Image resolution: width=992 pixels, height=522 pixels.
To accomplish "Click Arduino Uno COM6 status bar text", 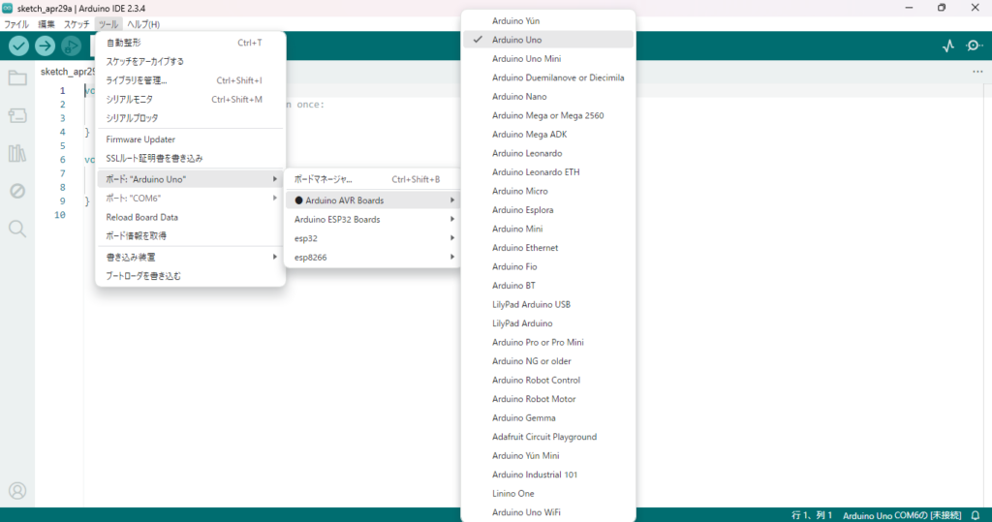I will (x=902, y=515).
